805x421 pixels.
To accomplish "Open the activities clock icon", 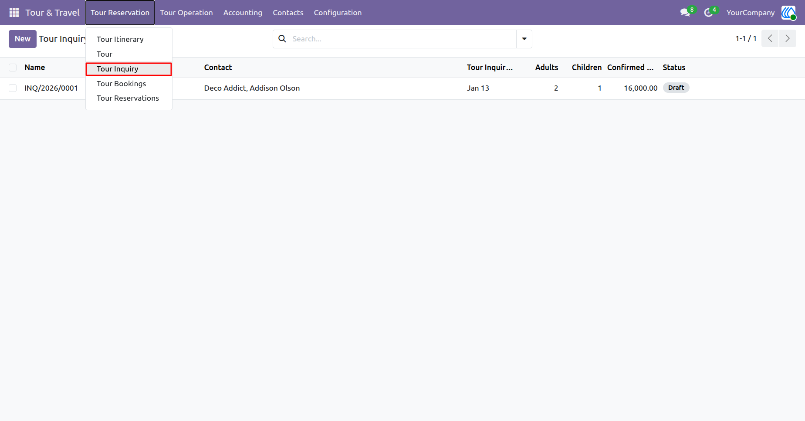I will [x=709, y=13].
